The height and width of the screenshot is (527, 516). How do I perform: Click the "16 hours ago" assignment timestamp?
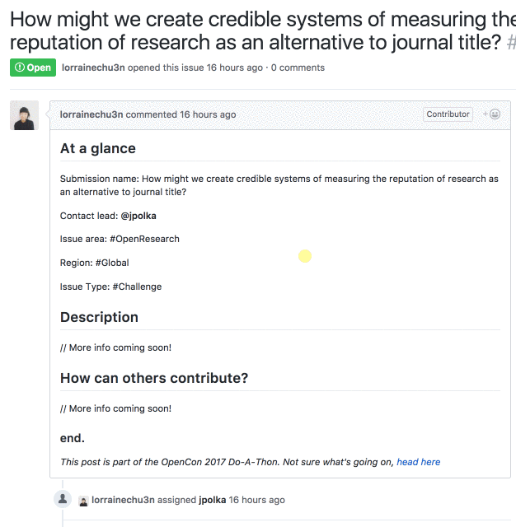click(256, 500)
